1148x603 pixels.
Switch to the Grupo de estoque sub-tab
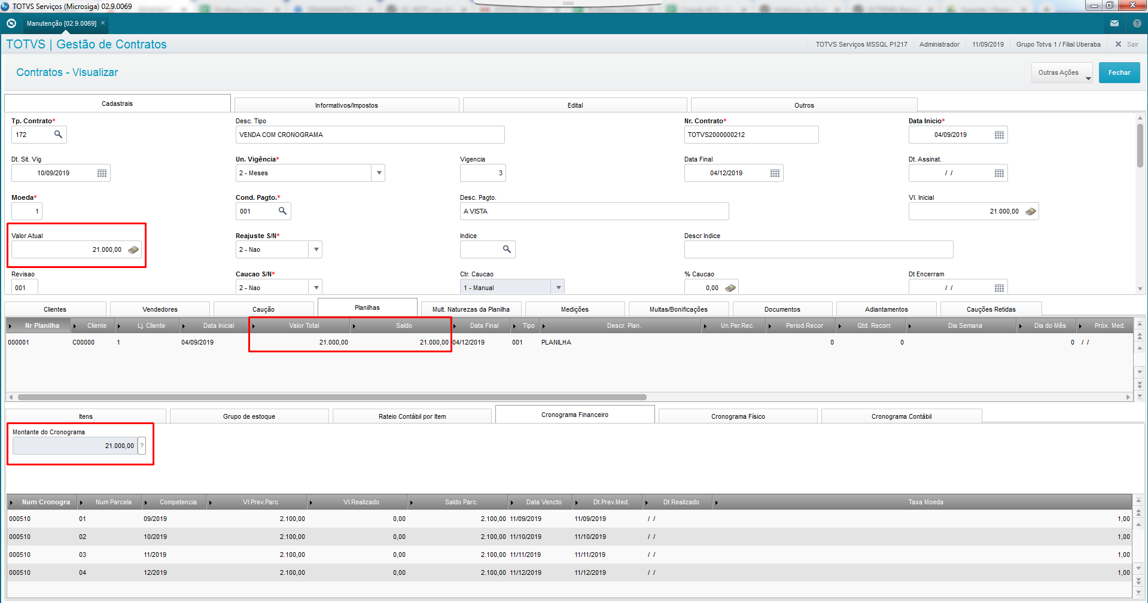coord(249,416)
